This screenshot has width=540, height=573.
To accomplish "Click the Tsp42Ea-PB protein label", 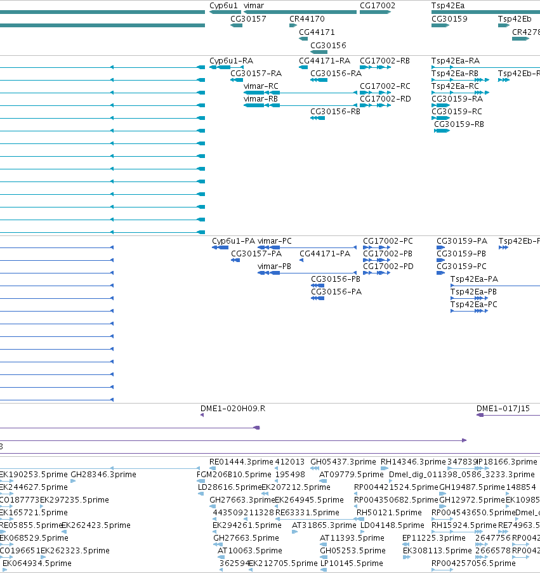I will point(473,292).
